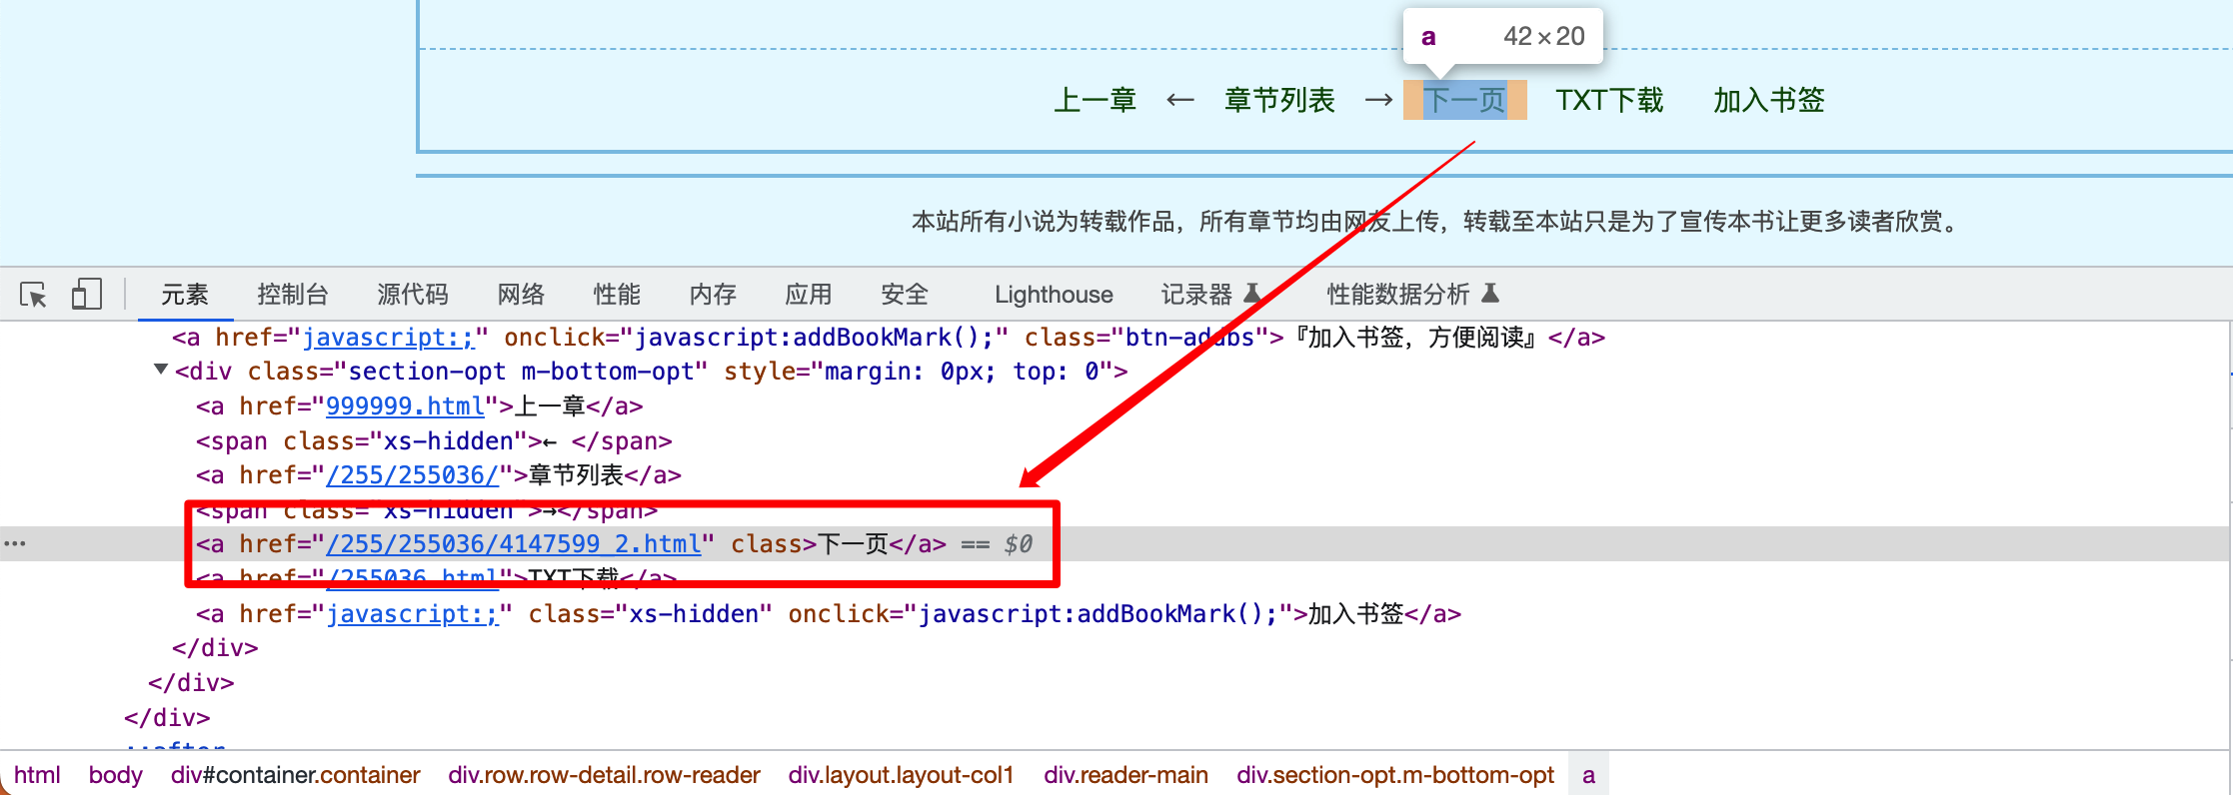Select div.section-opt.m-bottom-opt breadcrumb
2233x795 pixels.
pyautogui.click(x=1395, y=775)
